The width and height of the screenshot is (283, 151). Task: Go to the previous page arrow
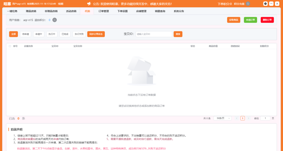point(237,118)
